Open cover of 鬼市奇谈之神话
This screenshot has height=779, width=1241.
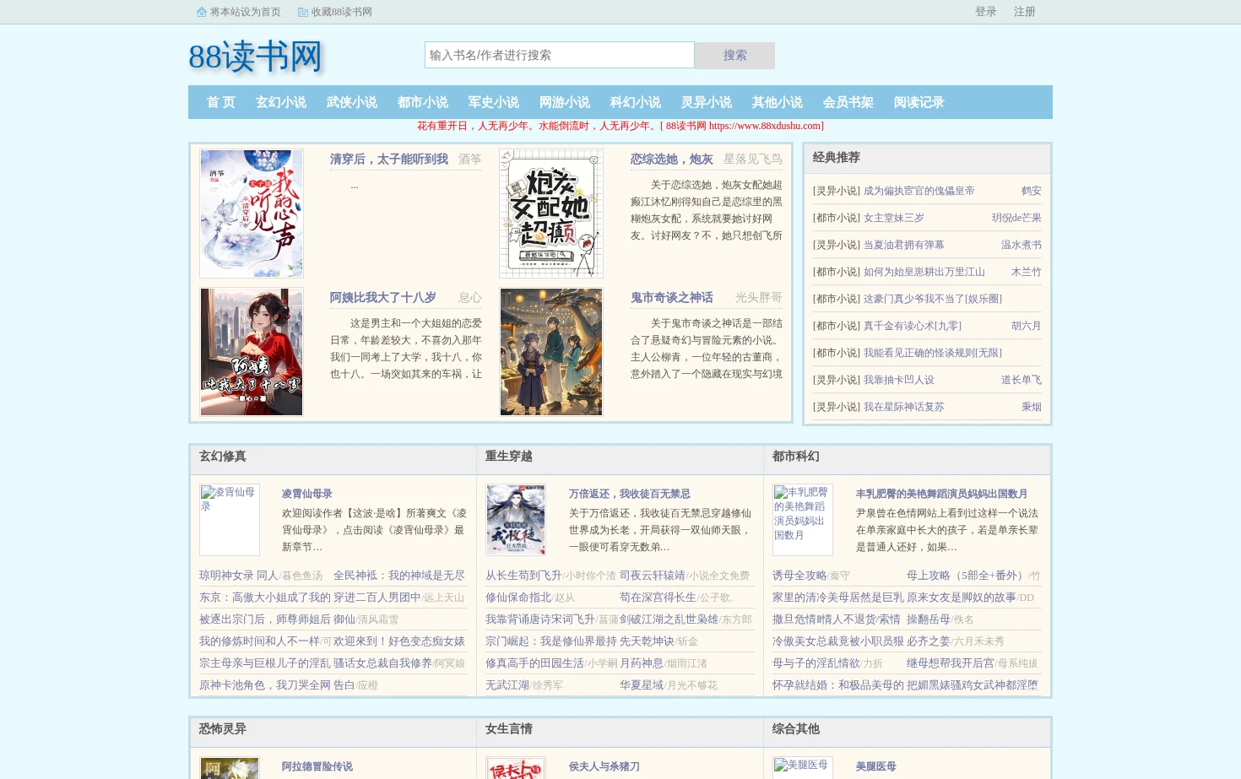point(551,352)
